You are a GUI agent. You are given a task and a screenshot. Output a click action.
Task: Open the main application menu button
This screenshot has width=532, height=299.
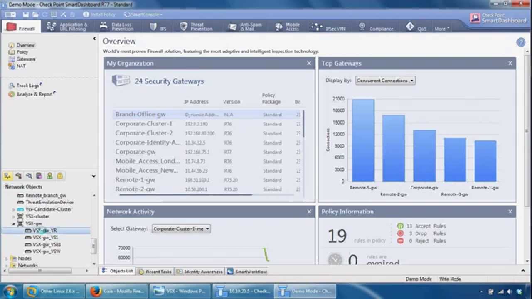[x=10, y=15]
